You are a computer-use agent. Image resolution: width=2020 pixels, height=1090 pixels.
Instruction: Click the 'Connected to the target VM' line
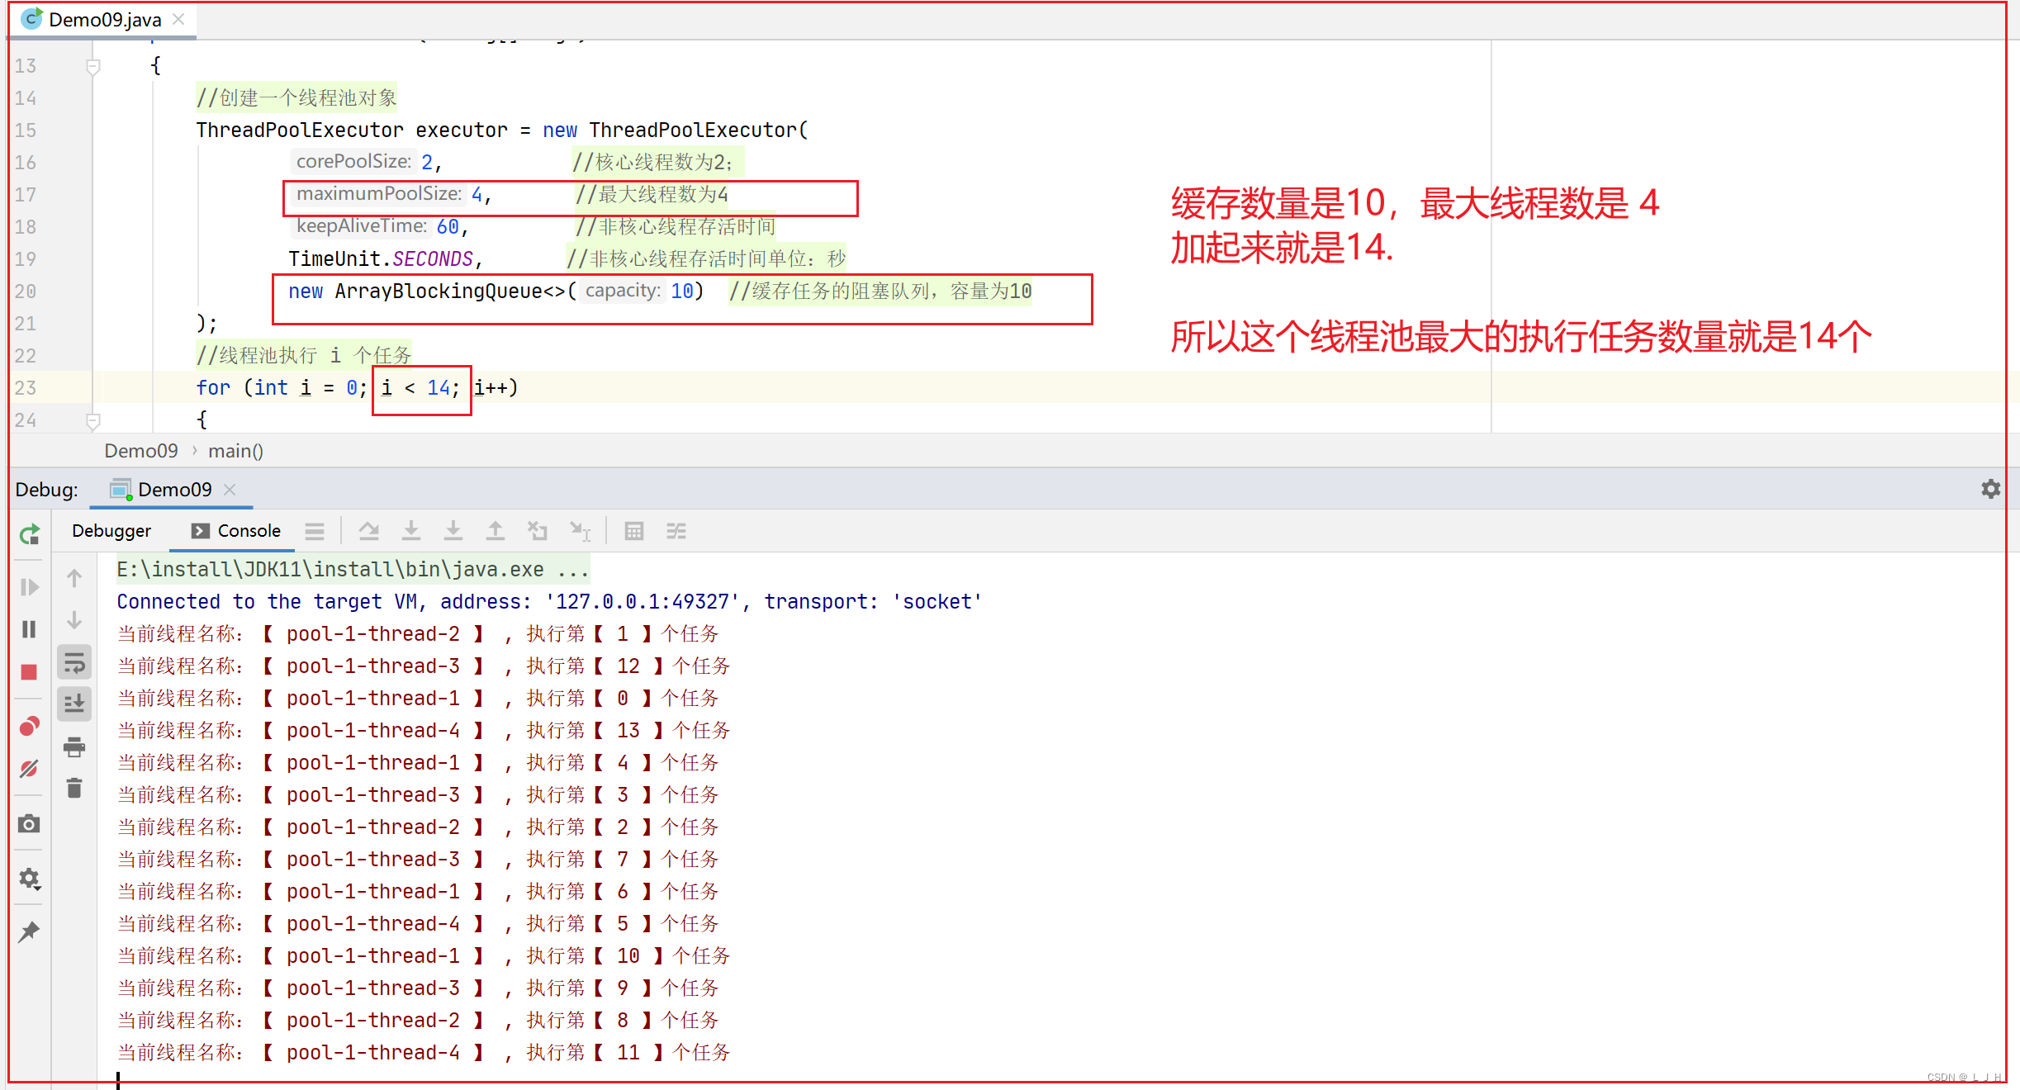[x=549, y=601]
